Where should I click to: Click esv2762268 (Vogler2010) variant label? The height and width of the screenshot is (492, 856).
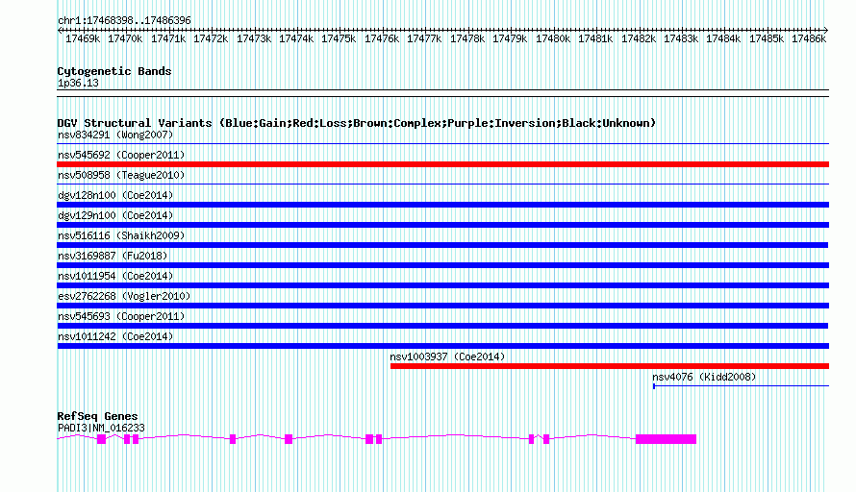124,296
